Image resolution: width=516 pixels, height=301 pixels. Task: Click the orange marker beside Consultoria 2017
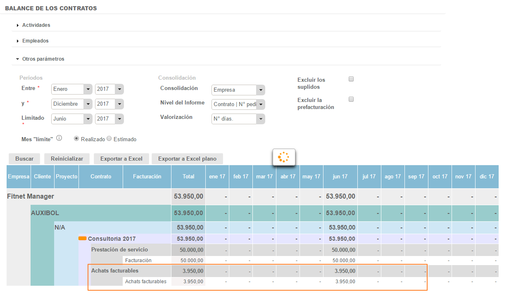pos(83,238)
